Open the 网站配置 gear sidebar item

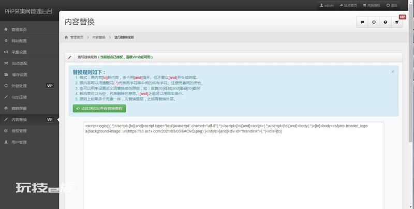29,41
